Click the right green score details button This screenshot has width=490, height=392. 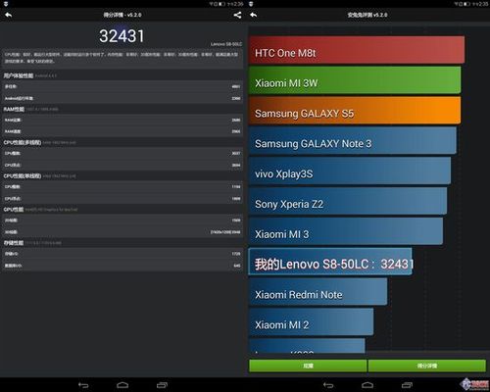coord(427,366)
